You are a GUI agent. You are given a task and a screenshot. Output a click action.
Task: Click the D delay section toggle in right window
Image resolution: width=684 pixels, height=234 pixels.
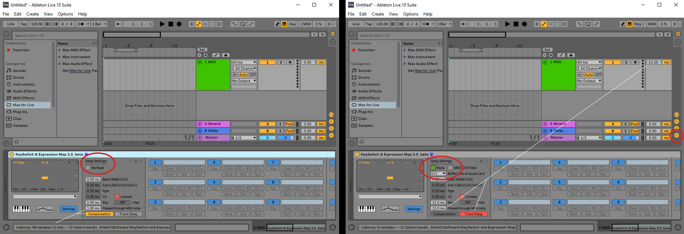[x=676, y=135]
